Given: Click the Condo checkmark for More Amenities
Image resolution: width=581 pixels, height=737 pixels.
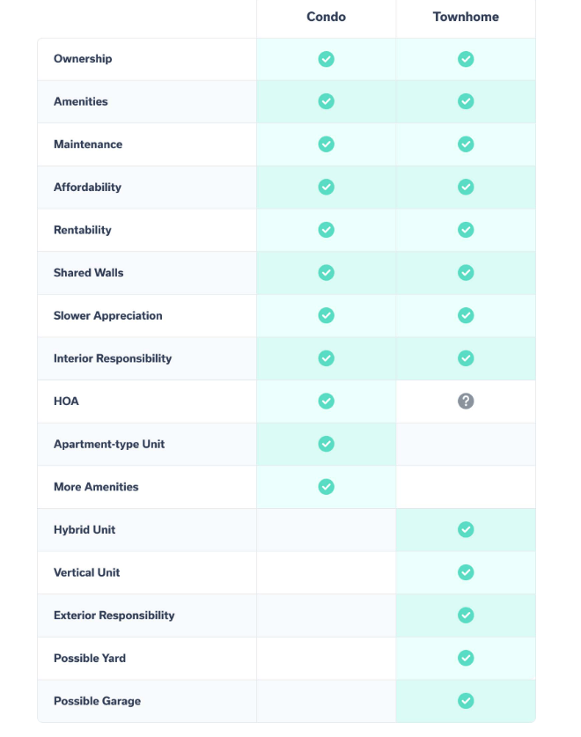Looking at the screenshot, I should (326, 486).
